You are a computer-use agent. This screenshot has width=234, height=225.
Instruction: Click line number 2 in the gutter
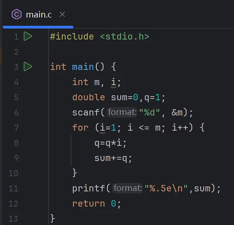coord(16,52)
